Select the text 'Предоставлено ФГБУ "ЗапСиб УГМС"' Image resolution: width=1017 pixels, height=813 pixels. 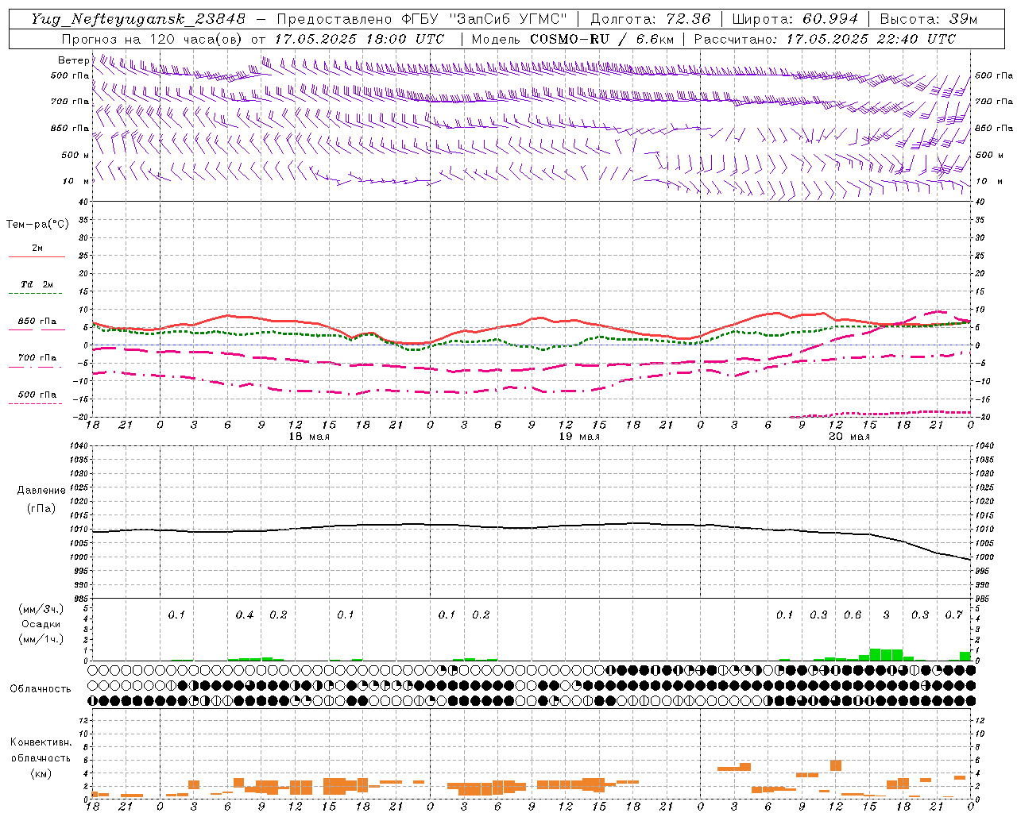coord(423,19)
